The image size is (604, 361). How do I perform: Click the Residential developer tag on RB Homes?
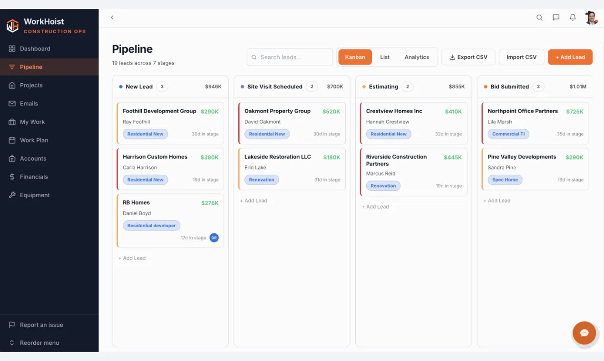coord(151,226)
